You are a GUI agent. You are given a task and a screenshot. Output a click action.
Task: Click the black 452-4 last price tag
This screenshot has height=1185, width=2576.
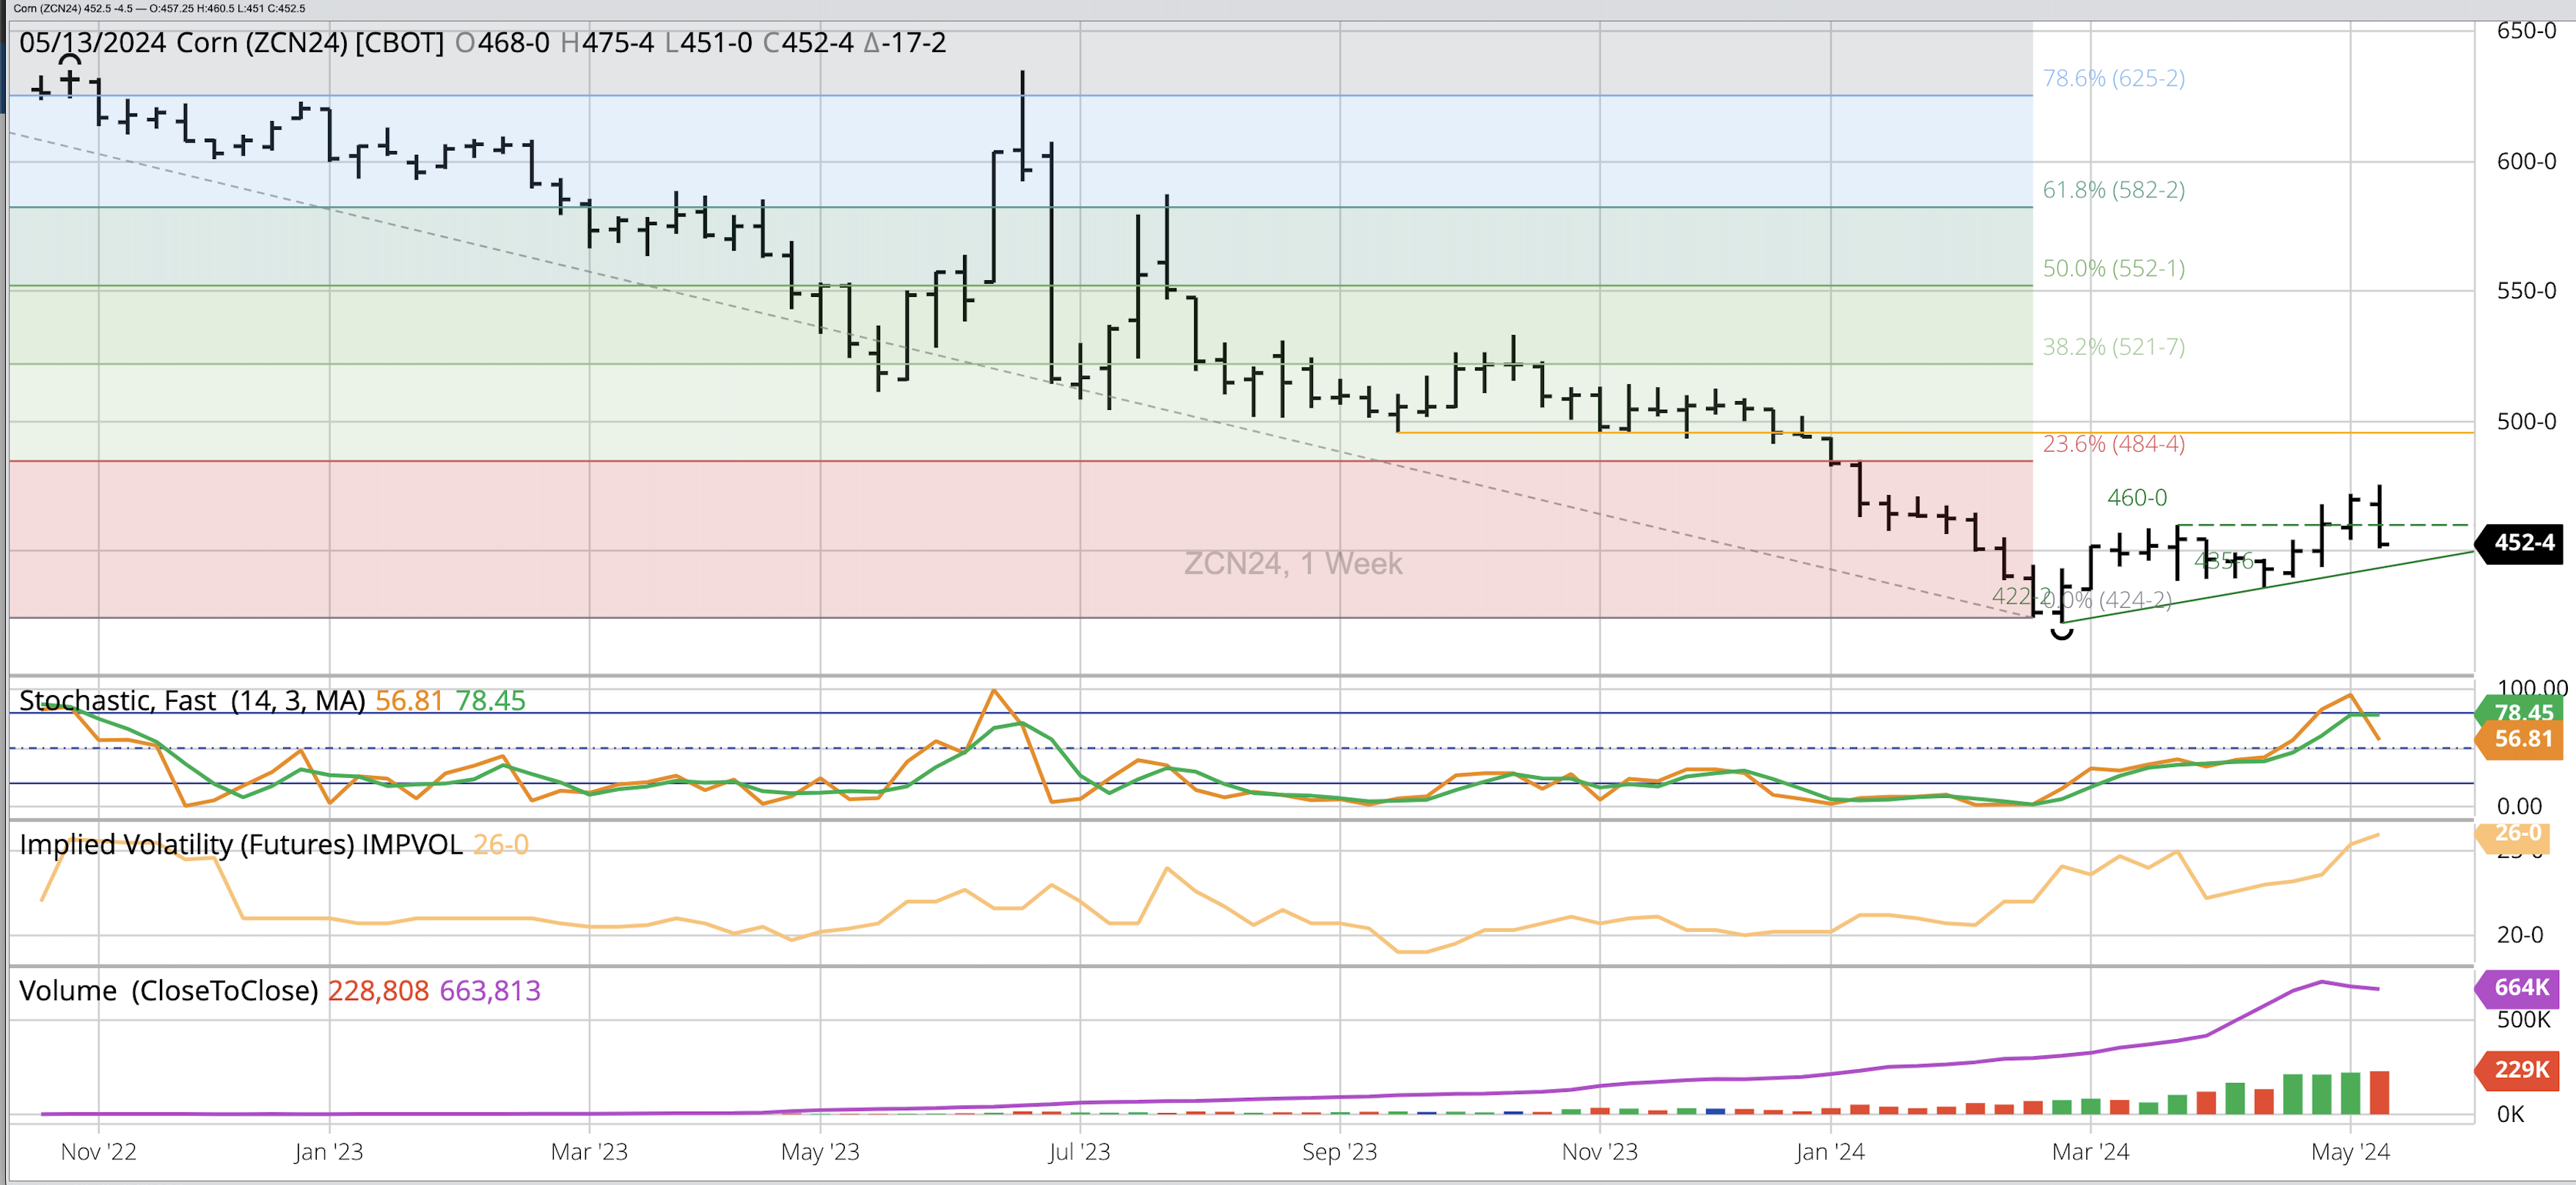(x=2521, y=543)
